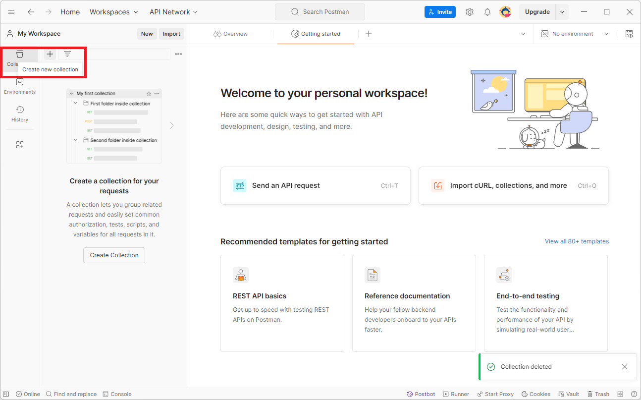Click Create Collection button

[114, 255]
